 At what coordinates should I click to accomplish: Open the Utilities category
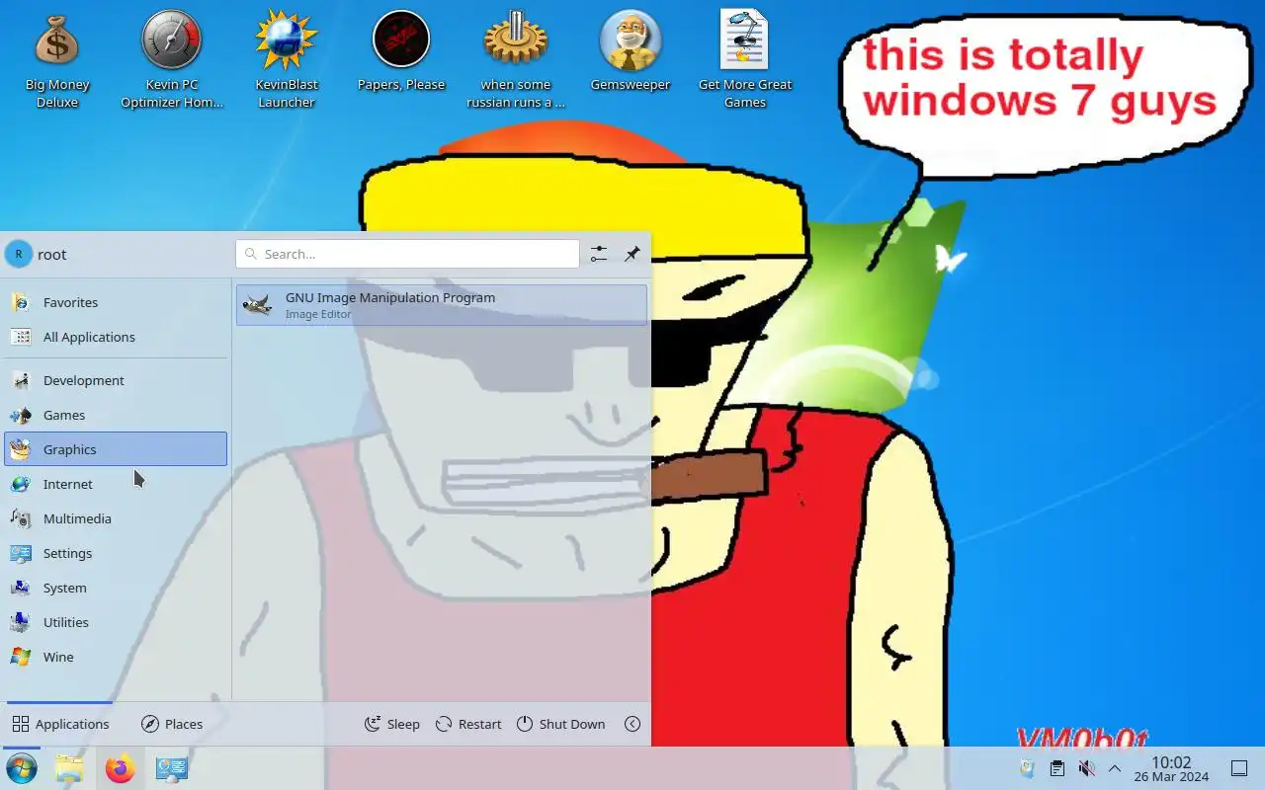(x=116, y=622)
